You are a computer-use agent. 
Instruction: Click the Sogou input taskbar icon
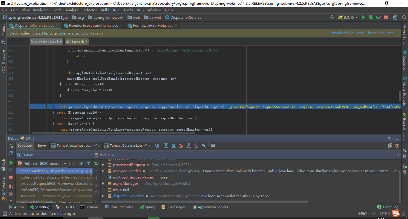tap(396, 213)
